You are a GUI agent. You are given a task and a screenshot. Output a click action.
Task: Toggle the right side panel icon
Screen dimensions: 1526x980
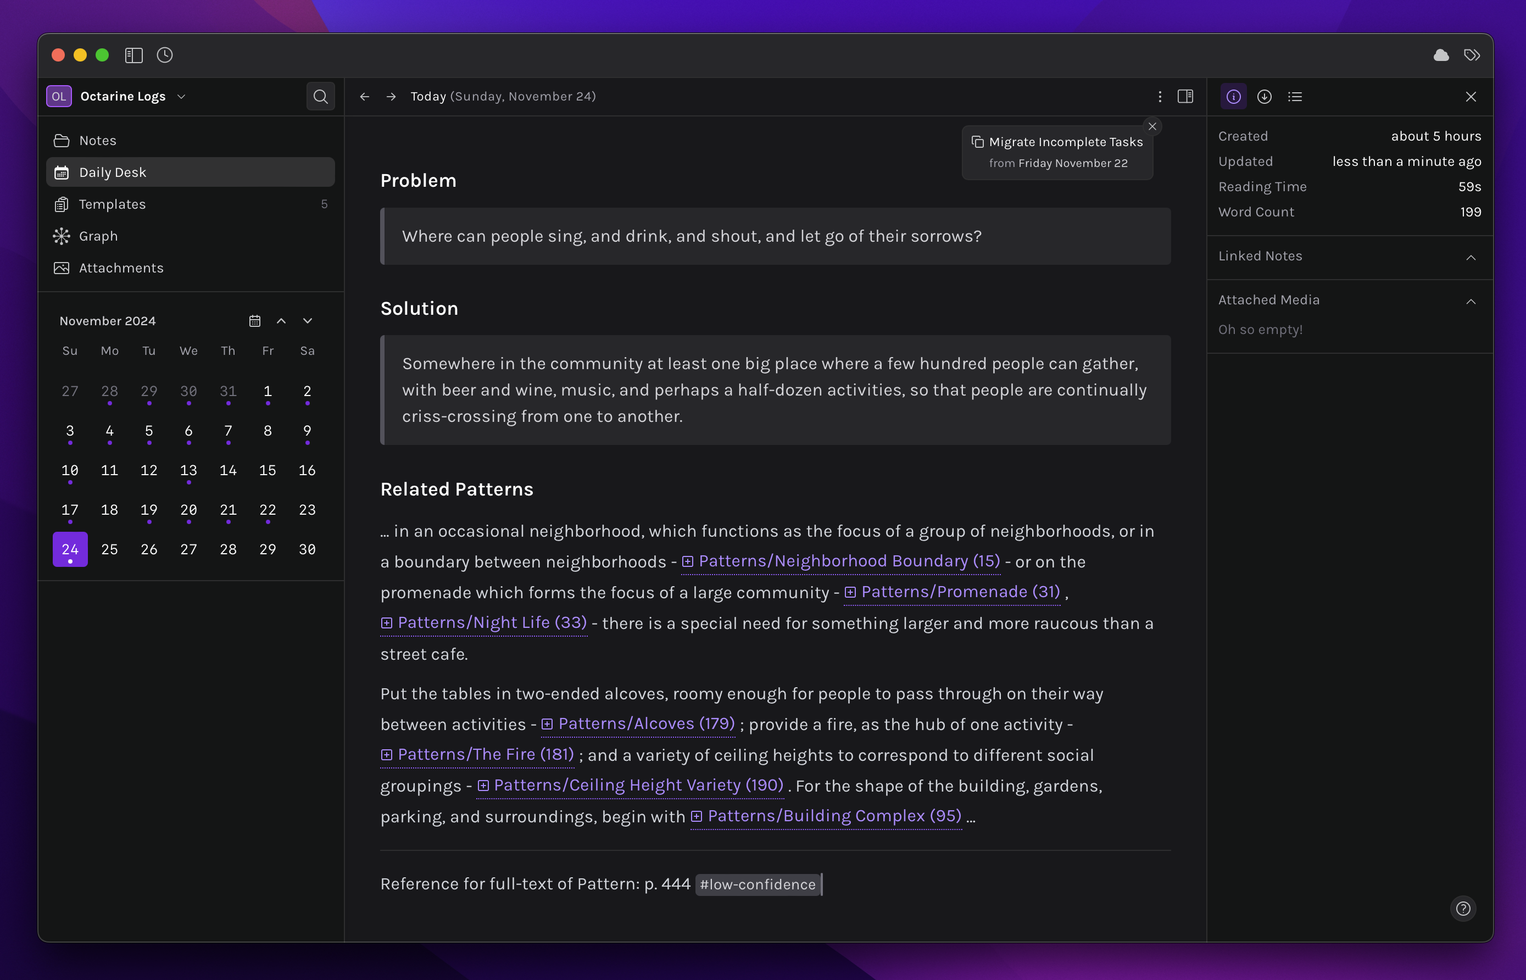[x=1185, y=97]
